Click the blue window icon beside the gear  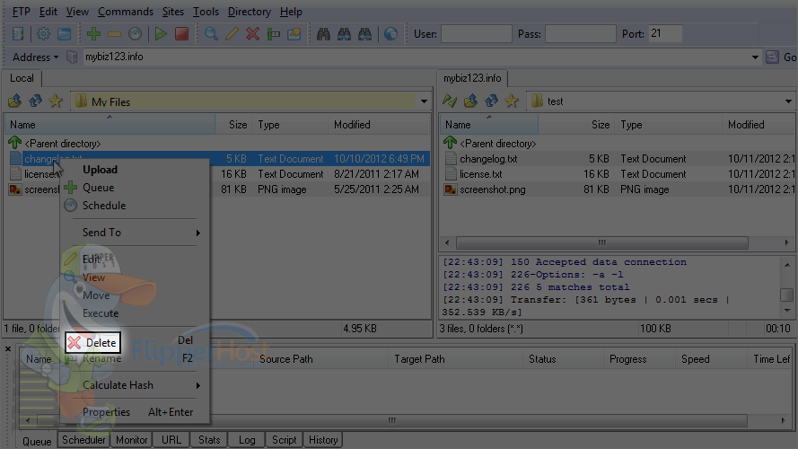[x=64, y=34]
